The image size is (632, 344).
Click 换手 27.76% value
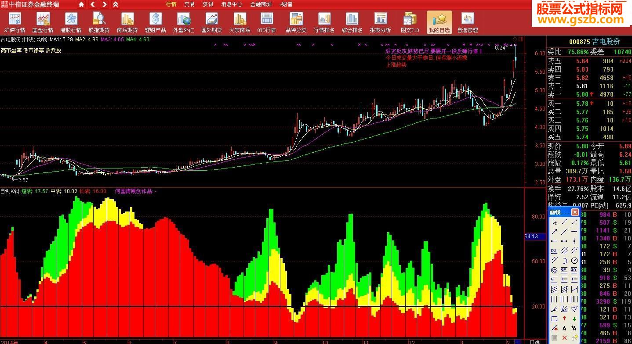click(578, 189)
